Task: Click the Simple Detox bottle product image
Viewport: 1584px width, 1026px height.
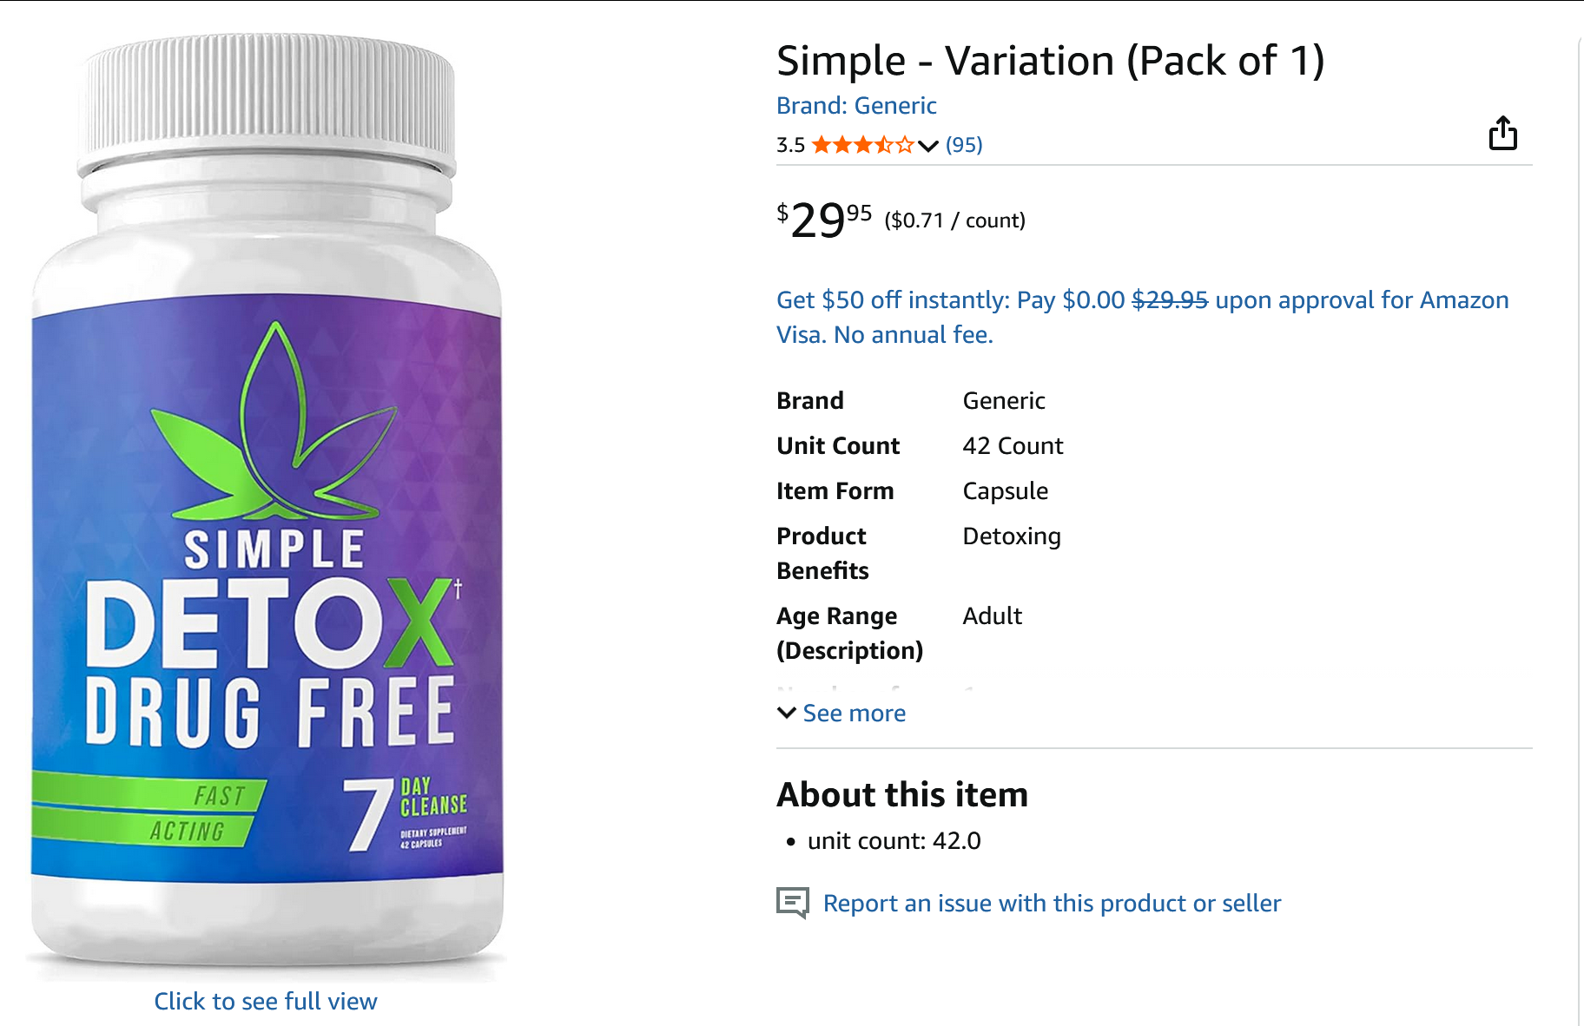Action: (267, 503)
